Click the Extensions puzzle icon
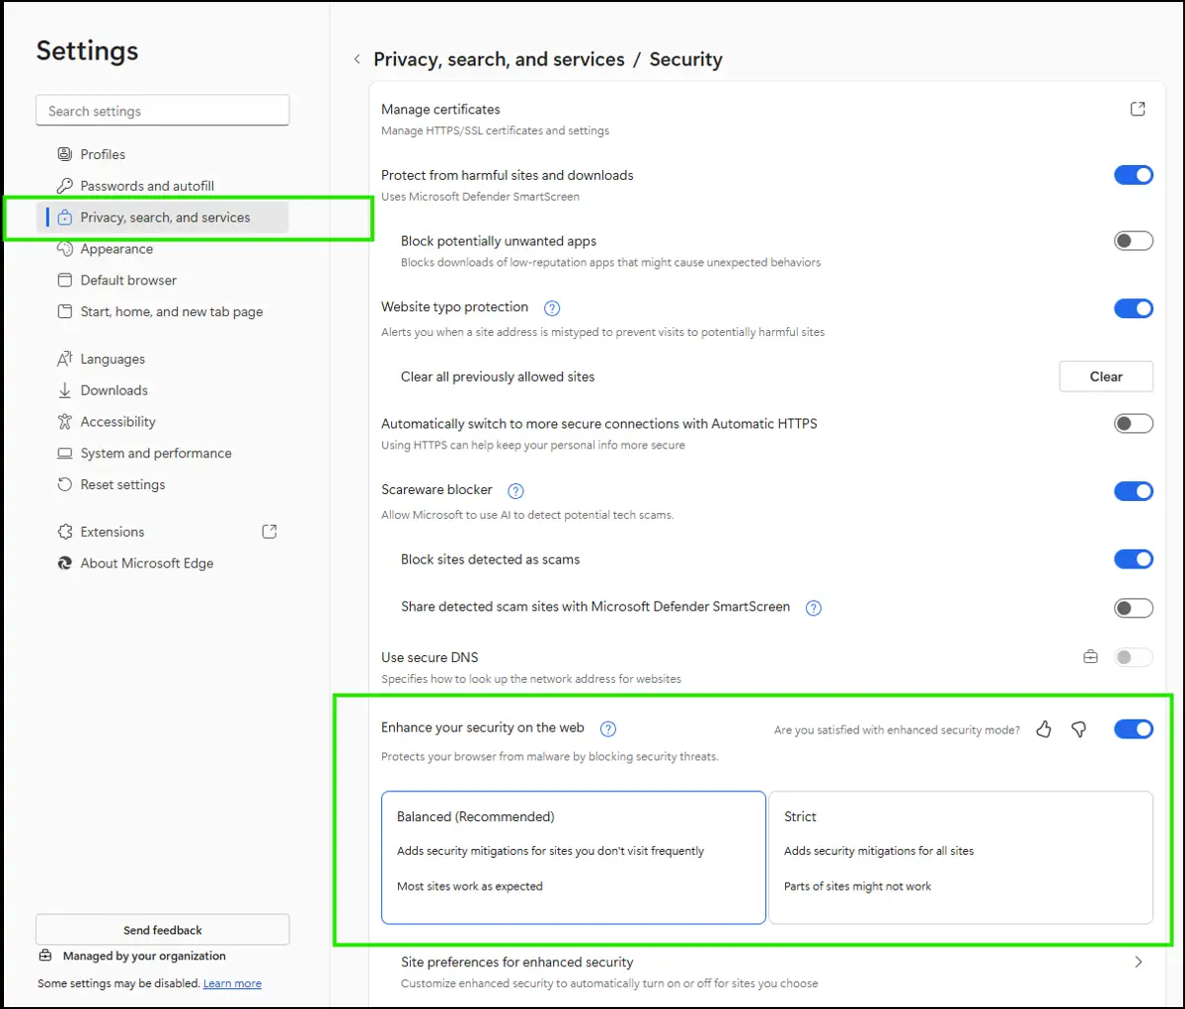Image resolution: width=1185 pixels, height=1009 pixels. pyautogui.click(x=65, y=532)
